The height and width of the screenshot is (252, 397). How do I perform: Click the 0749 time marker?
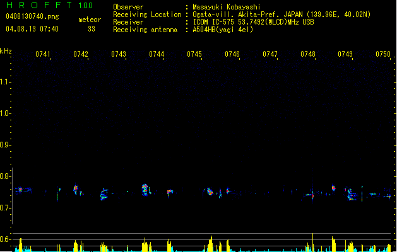coord(345,54)
